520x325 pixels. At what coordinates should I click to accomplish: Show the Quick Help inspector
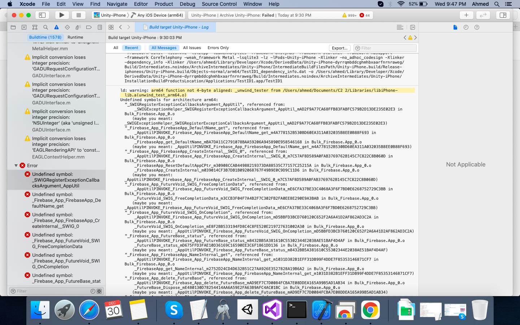[x=477, y=27]
